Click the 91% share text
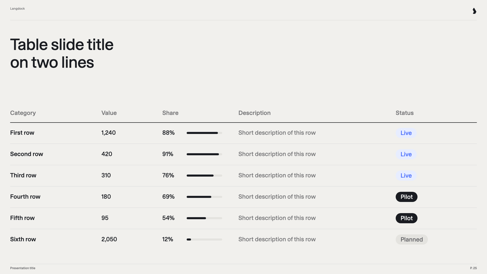Screen dimensions: 487x274 click(x=168, y=154)
